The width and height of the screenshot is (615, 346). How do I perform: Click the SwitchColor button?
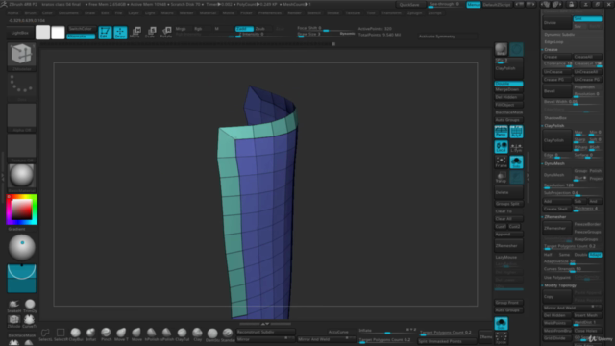point(81,29)
